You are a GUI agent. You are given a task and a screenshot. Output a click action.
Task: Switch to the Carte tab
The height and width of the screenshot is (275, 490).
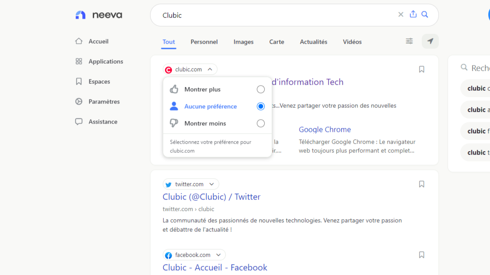[276, 42]
